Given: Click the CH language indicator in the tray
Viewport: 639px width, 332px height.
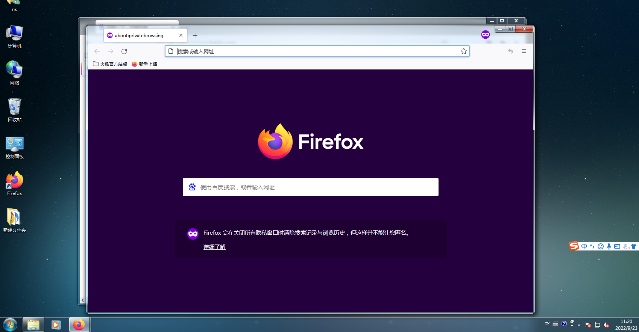Looking at the screenshot, I should [547, 324].
